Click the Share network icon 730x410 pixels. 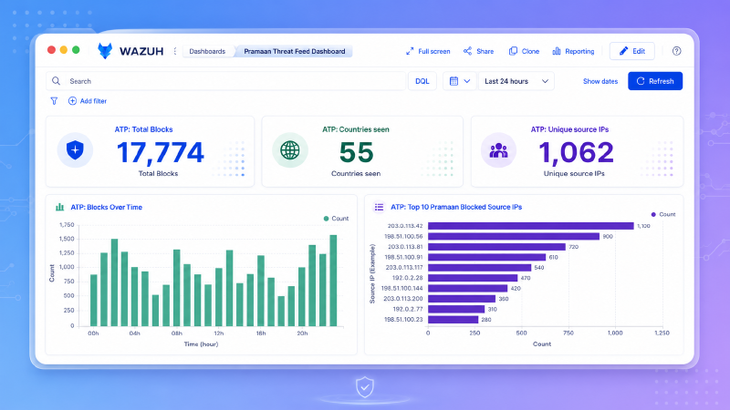[467, 51]
